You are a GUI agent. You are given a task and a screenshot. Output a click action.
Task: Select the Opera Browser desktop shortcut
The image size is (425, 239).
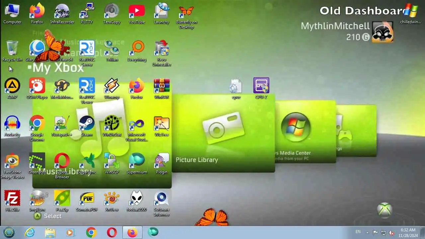click(62, 166)
